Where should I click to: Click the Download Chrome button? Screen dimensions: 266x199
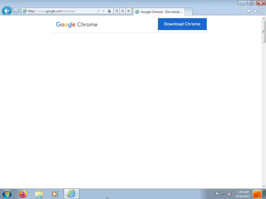(182, 24)
